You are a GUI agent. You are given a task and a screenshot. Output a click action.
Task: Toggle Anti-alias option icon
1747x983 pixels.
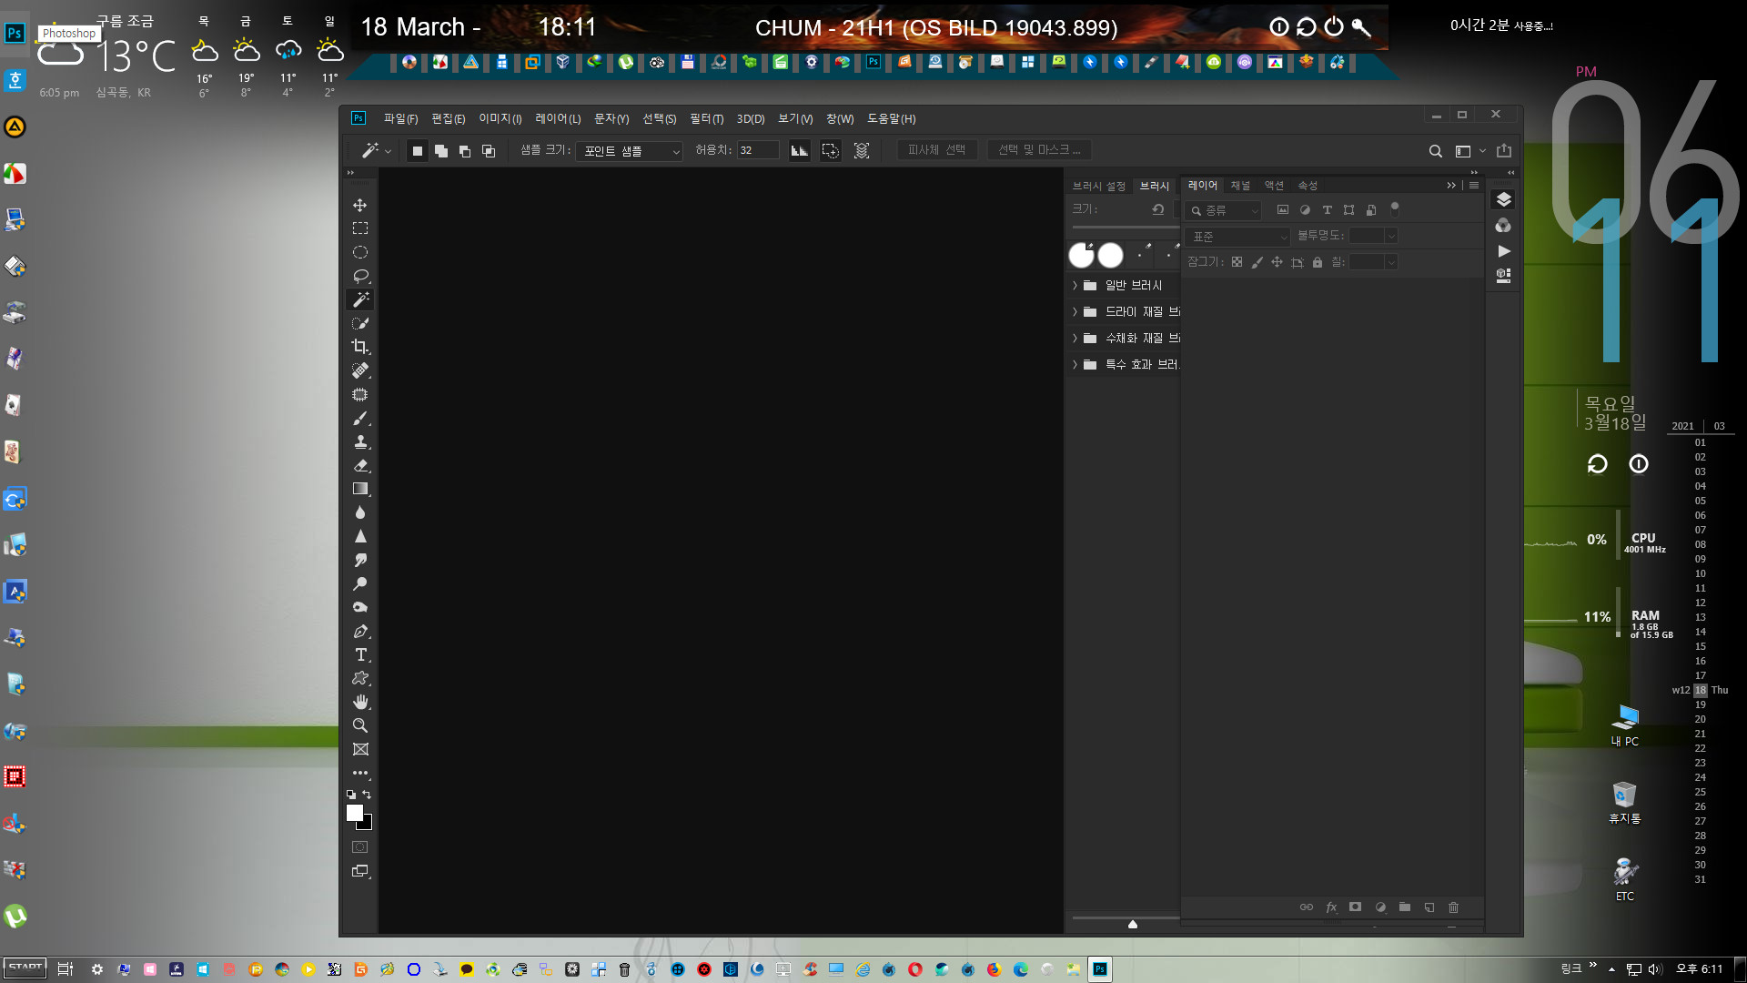799,151
